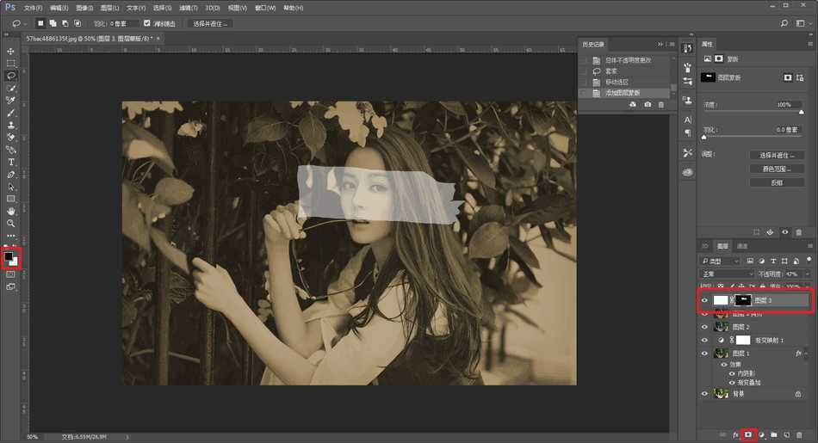Image resolution: width=818 pixels, height=443 pixels.
Task: Select the Zoom magnifier tool
Action: pyautogui.click(x=11, y=223)
